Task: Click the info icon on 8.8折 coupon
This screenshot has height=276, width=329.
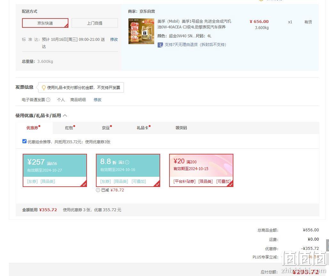Action: pyautogui.click(x=127, y=162)
